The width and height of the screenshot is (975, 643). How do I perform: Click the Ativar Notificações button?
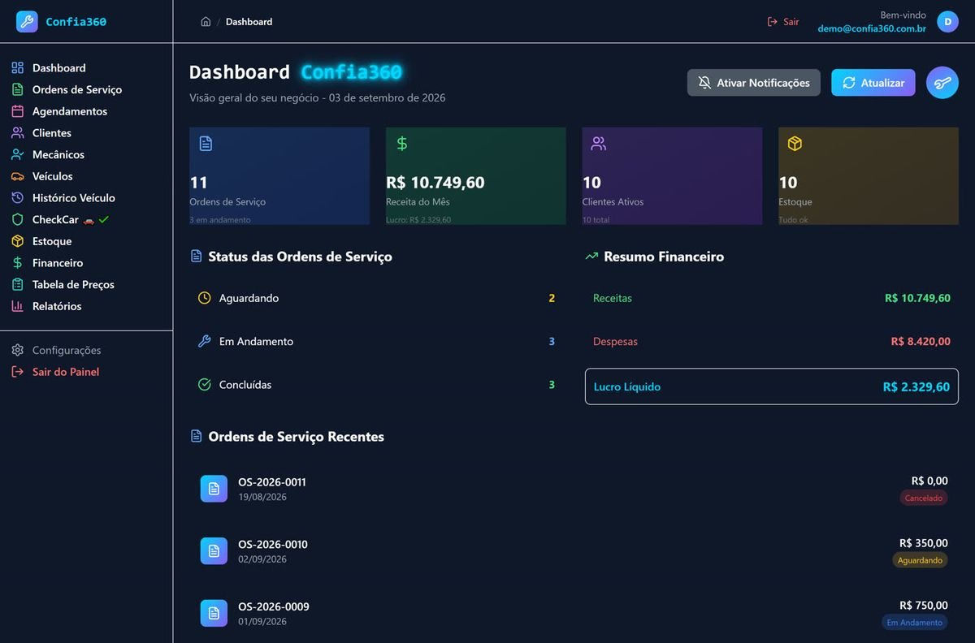tap(754, 83)
